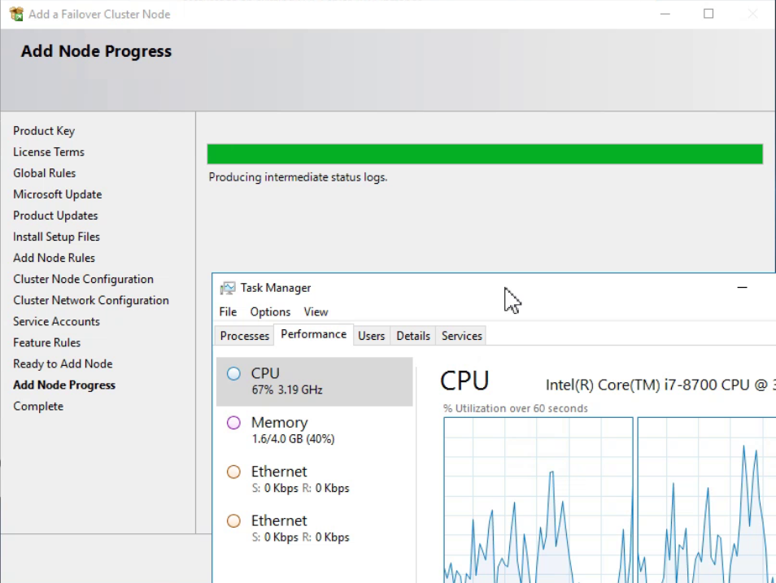Select the CPU 67% 3.19 GHz entry
Screen dimensions: 776x583
tap(314, 381)
